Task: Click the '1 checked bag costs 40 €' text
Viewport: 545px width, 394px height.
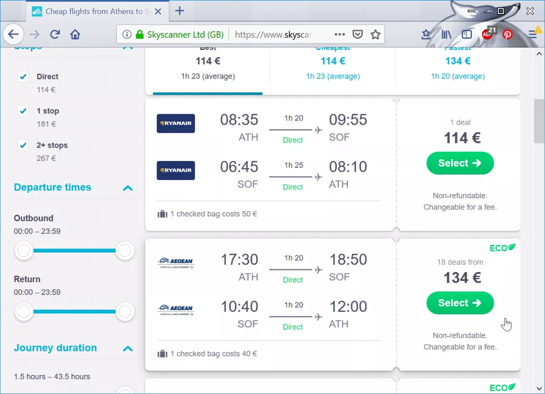Action: click(x=213, y=354)
